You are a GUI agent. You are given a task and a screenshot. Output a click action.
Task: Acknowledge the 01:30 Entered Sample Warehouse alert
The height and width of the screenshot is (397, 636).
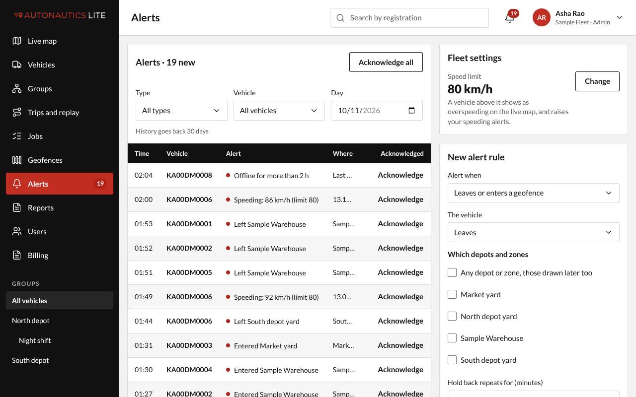point(400,370)
